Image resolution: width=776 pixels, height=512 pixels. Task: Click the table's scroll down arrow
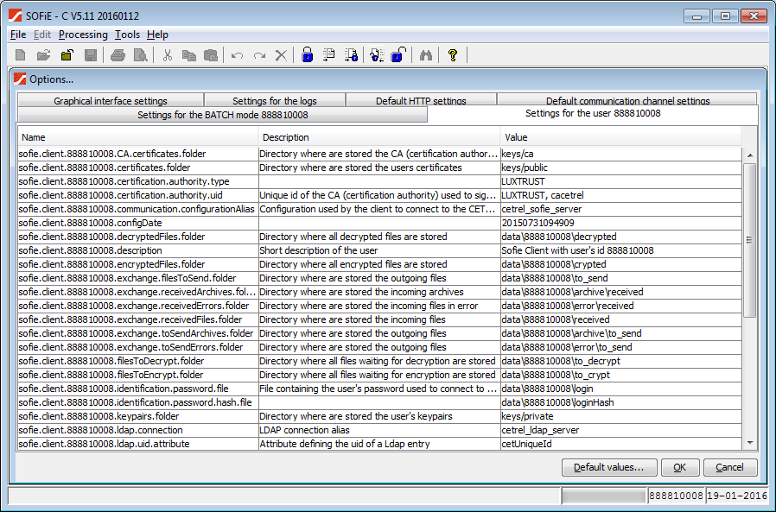(x=749, y=443)
